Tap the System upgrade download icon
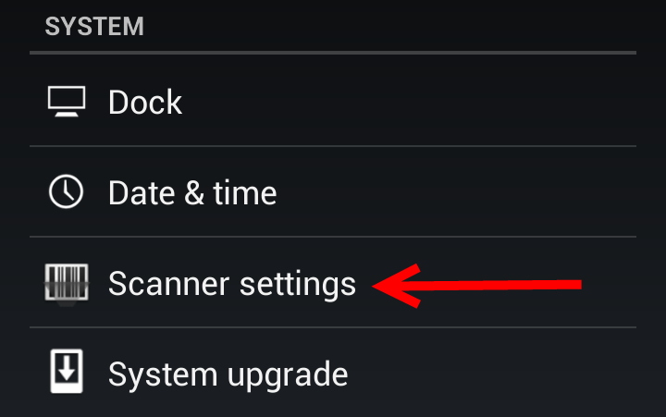The width and height of the screenshot is (666, 417). pos(67,371)
